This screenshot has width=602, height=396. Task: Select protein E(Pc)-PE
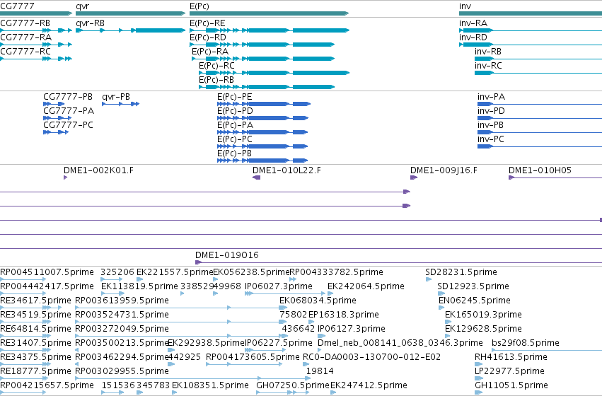[x=235, y=97]
